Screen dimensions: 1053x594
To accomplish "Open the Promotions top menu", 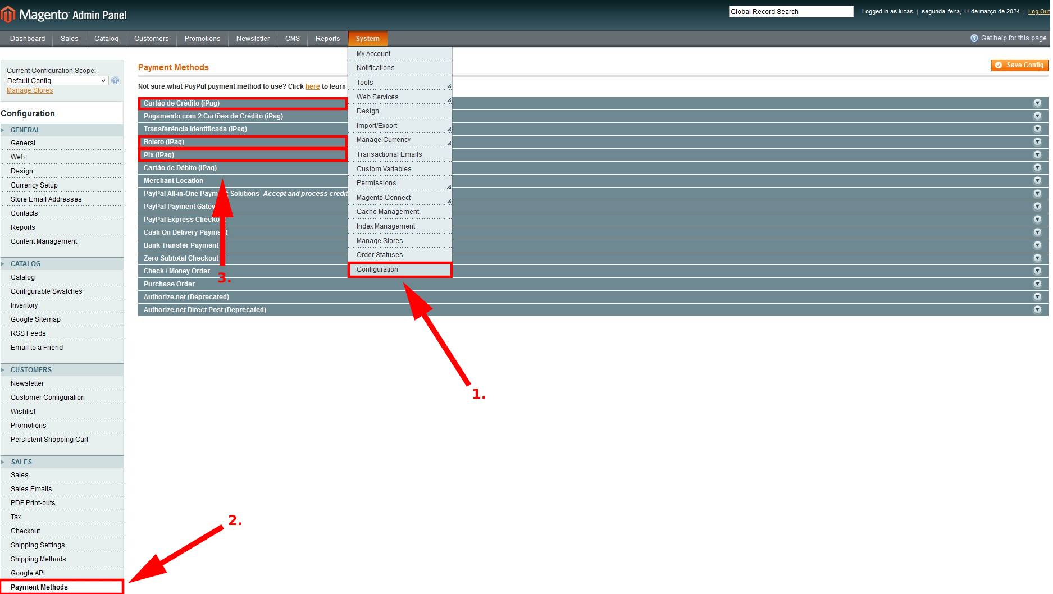I will coord(202,39).
